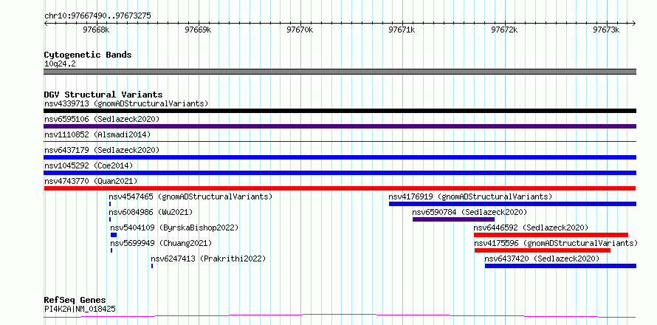Click the nsv4743770 (Quan2021) label

pyautogui.click(x=91, y=181)
